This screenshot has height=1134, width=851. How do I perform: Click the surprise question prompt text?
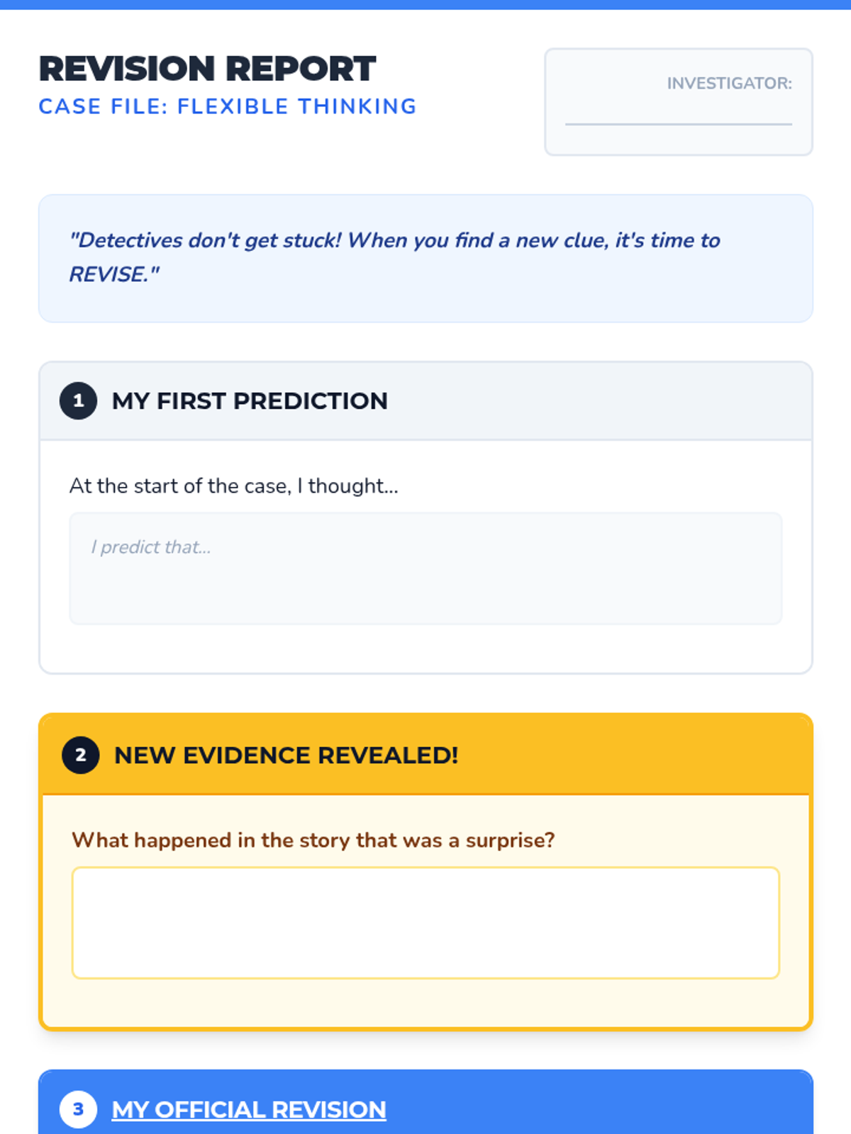(x=313, y=841)
